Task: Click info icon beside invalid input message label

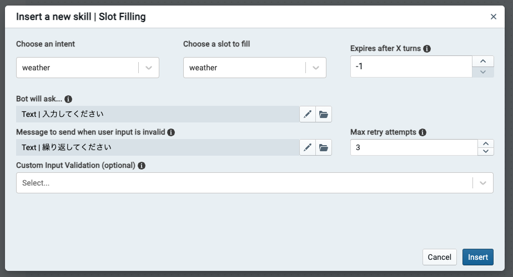Action: pos(171,132)
